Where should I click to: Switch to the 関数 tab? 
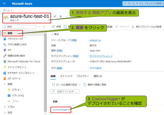tap(53, 76)
